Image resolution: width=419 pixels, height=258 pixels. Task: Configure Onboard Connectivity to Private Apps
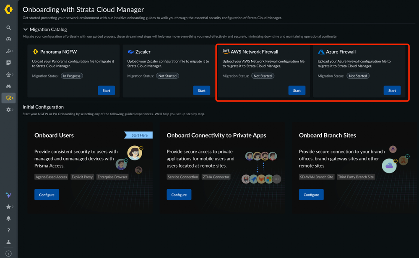[179, 195]
